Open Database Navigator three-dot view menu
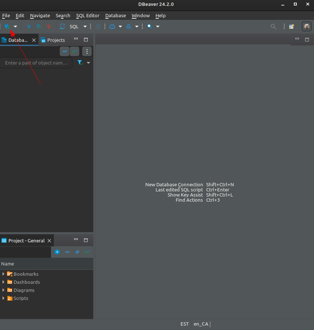 pyautogui.click(x=87, y=51)
